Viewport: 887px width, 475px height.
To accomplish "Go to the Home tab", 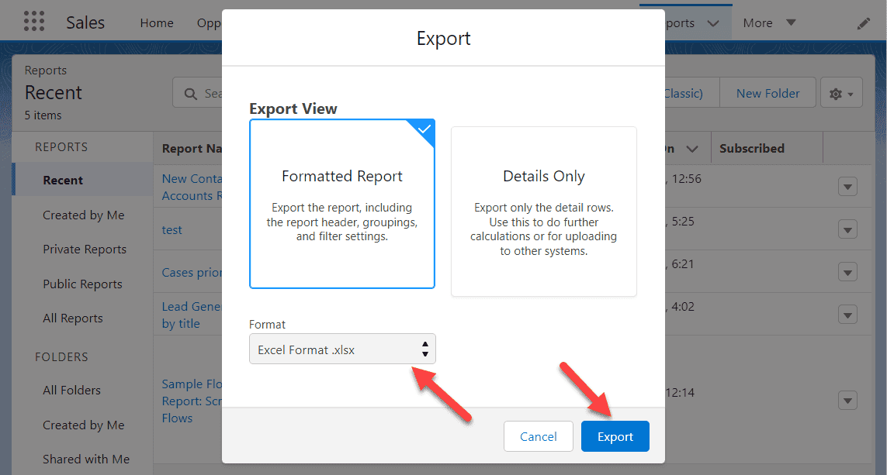I will click(x=157, y=23).
